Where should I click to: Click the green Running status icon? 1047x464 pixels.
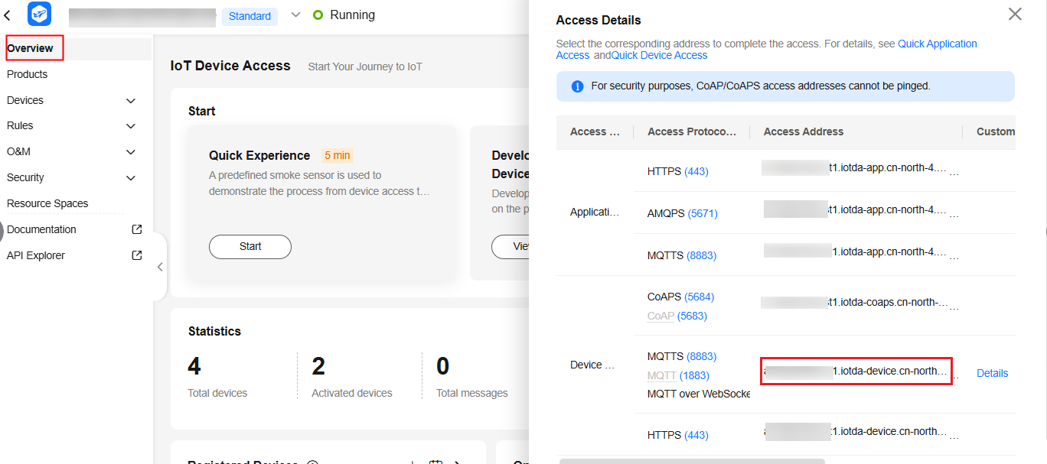318,15
